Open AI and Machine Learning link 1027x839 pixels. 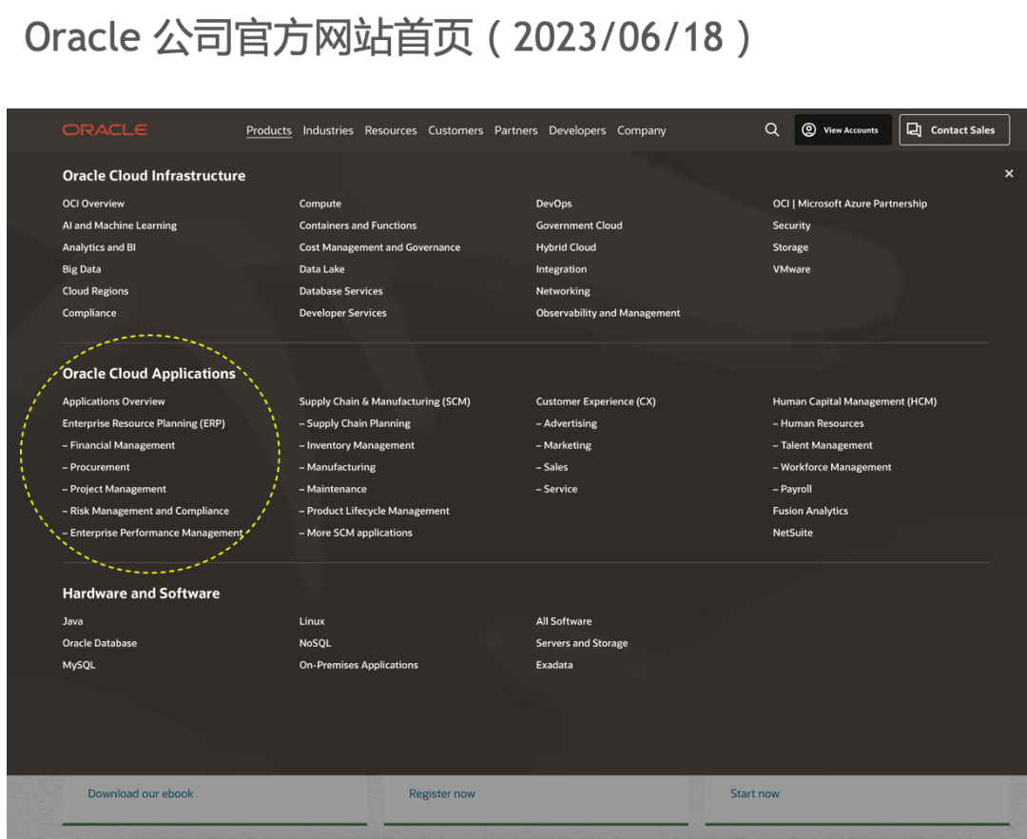coord(120,225)
